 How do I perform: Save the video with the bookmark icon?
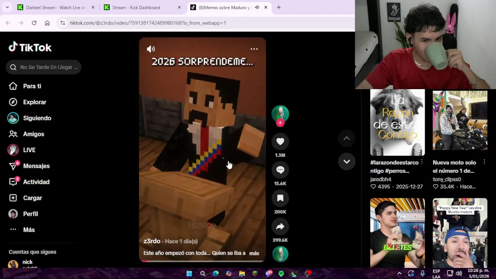280,198
